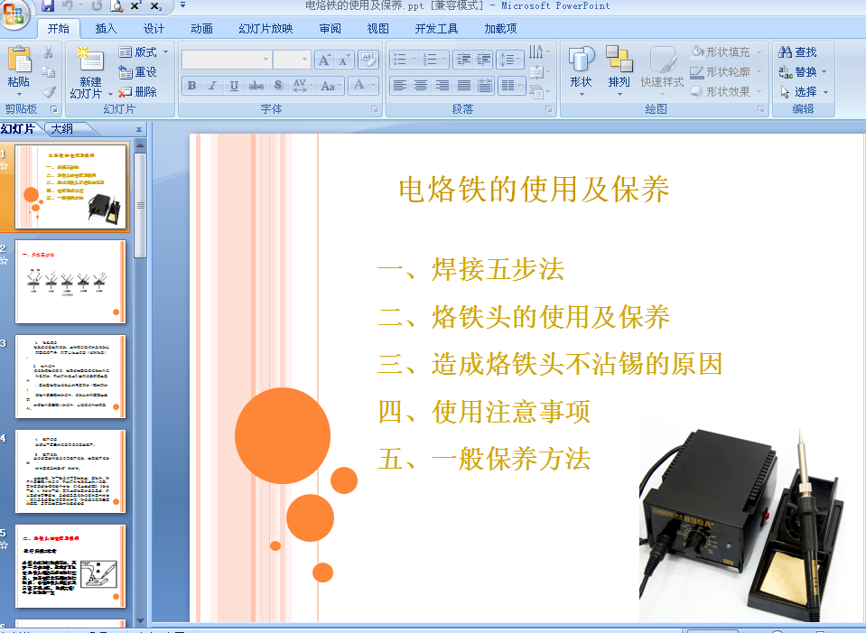This screenshot has width=866, height=633.
Task: Clear all formatting eraser icon
Action: (x=368, y=60)
